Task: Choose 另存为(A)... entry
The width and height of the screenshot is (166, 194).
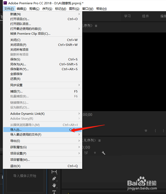Action: pyautogui.click(x=43, y=64)
